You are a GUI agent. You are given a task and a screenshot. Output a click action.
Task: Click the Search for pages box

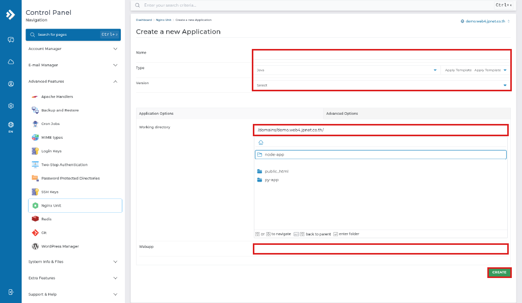pos(73,35)
